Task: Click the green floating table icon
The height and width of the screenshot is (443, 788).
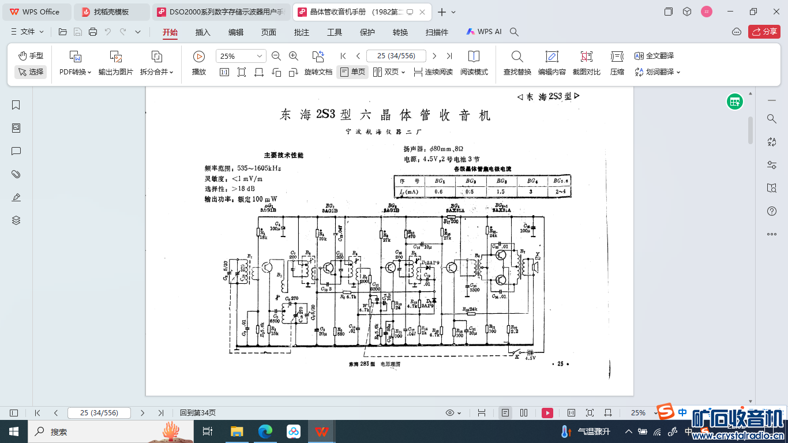Action: coord(734,102)
